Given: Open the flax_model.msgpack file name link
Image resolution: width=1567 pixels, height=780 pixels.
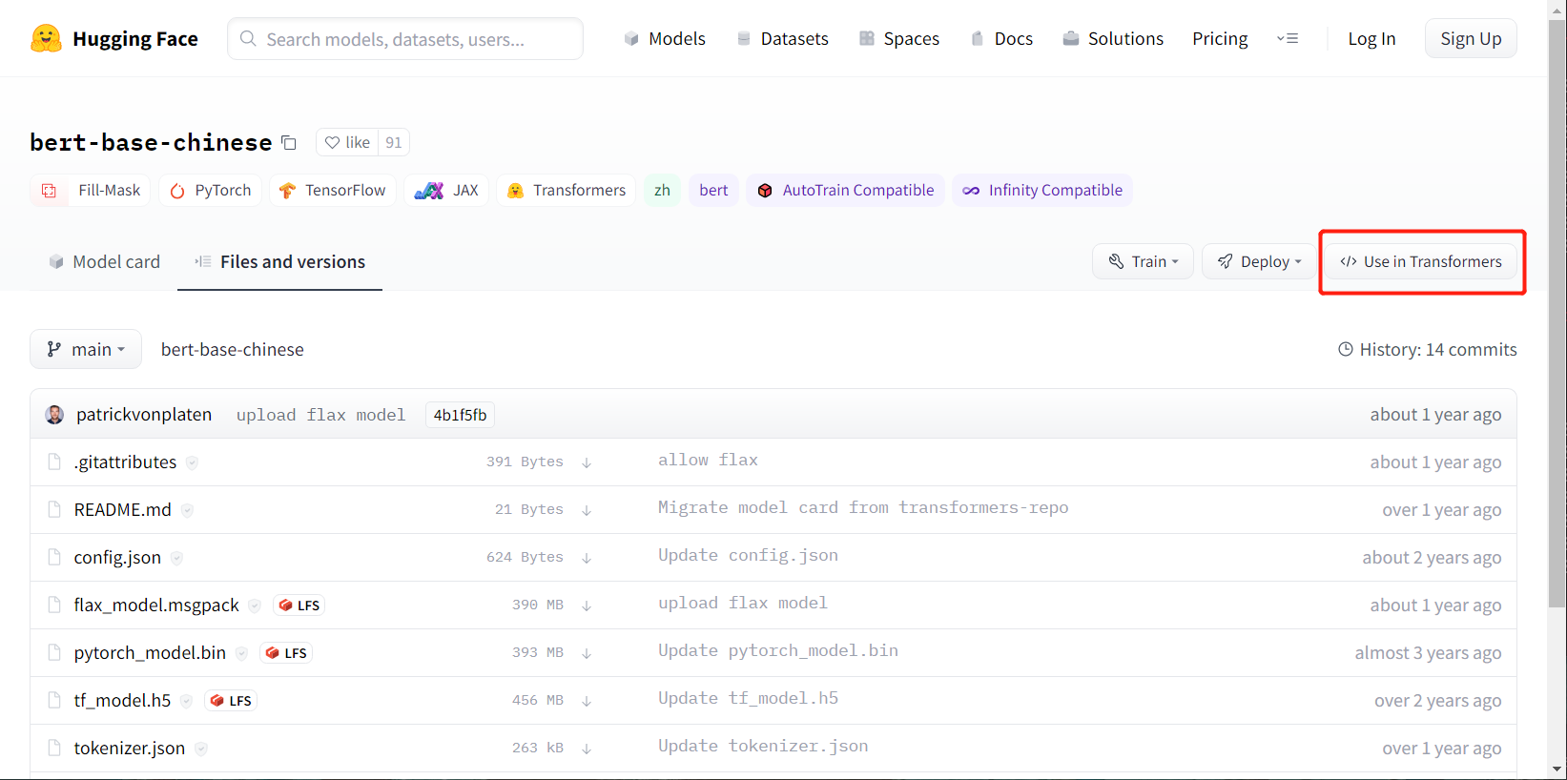Looking at the screenshot, I should (156, 606).
